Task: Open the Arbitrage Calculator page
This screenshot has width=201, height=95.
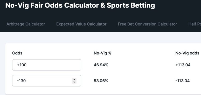Action: [x=26, y=24]
